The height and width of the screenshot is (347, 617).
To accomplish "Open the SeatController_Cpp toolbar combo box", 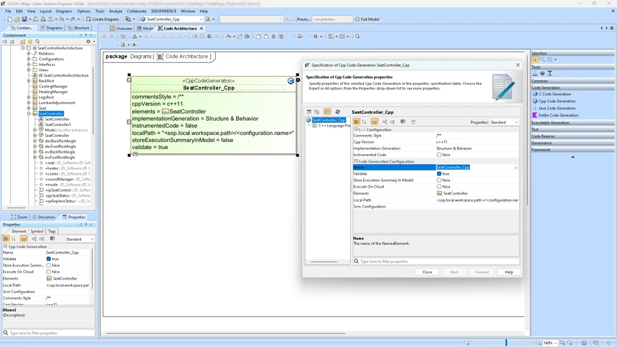I will pos(172,19).
